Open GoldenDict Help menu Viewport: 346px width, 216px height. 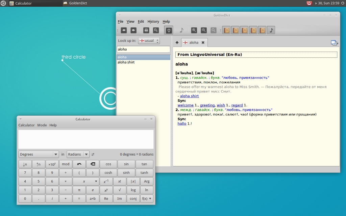tap(166, 21)
